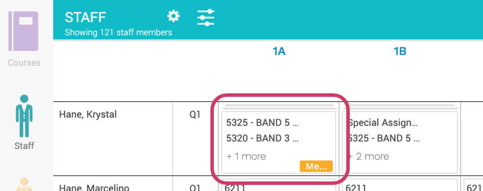Viewport: 483px width, 191px height.
Task: Open the Courses book icon in sidebar
Action: point(24,31)
